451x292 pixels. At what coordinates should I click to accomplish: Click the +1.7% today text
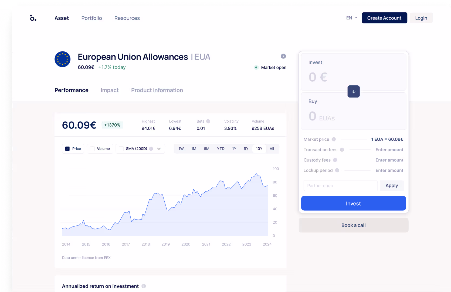pos(112,67)
